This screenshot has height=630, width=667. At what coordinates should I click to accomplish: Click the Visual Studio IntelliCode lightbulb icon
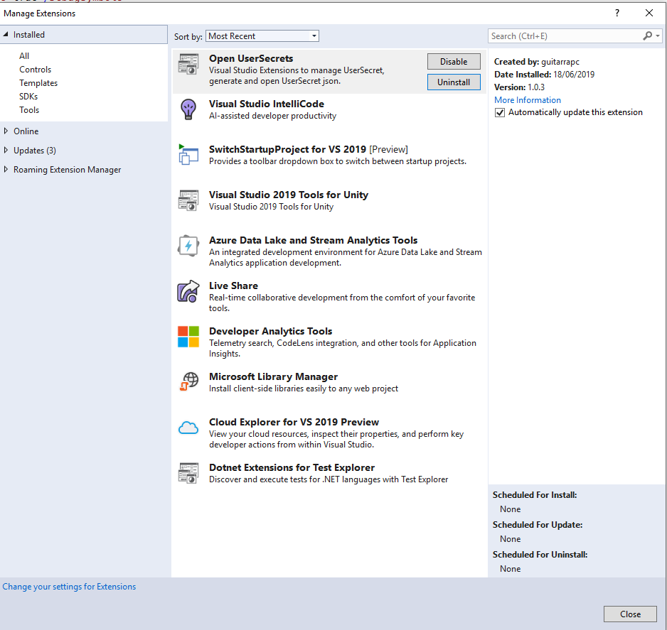point(188,109)
